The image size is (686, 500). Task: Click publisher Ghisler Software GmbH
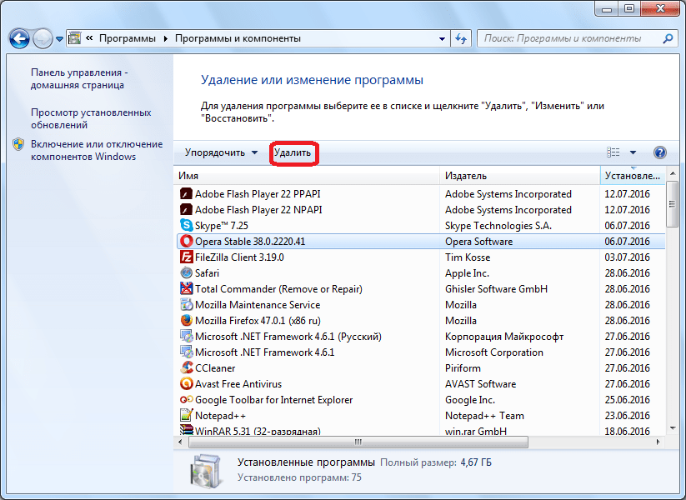pos(496,288)
